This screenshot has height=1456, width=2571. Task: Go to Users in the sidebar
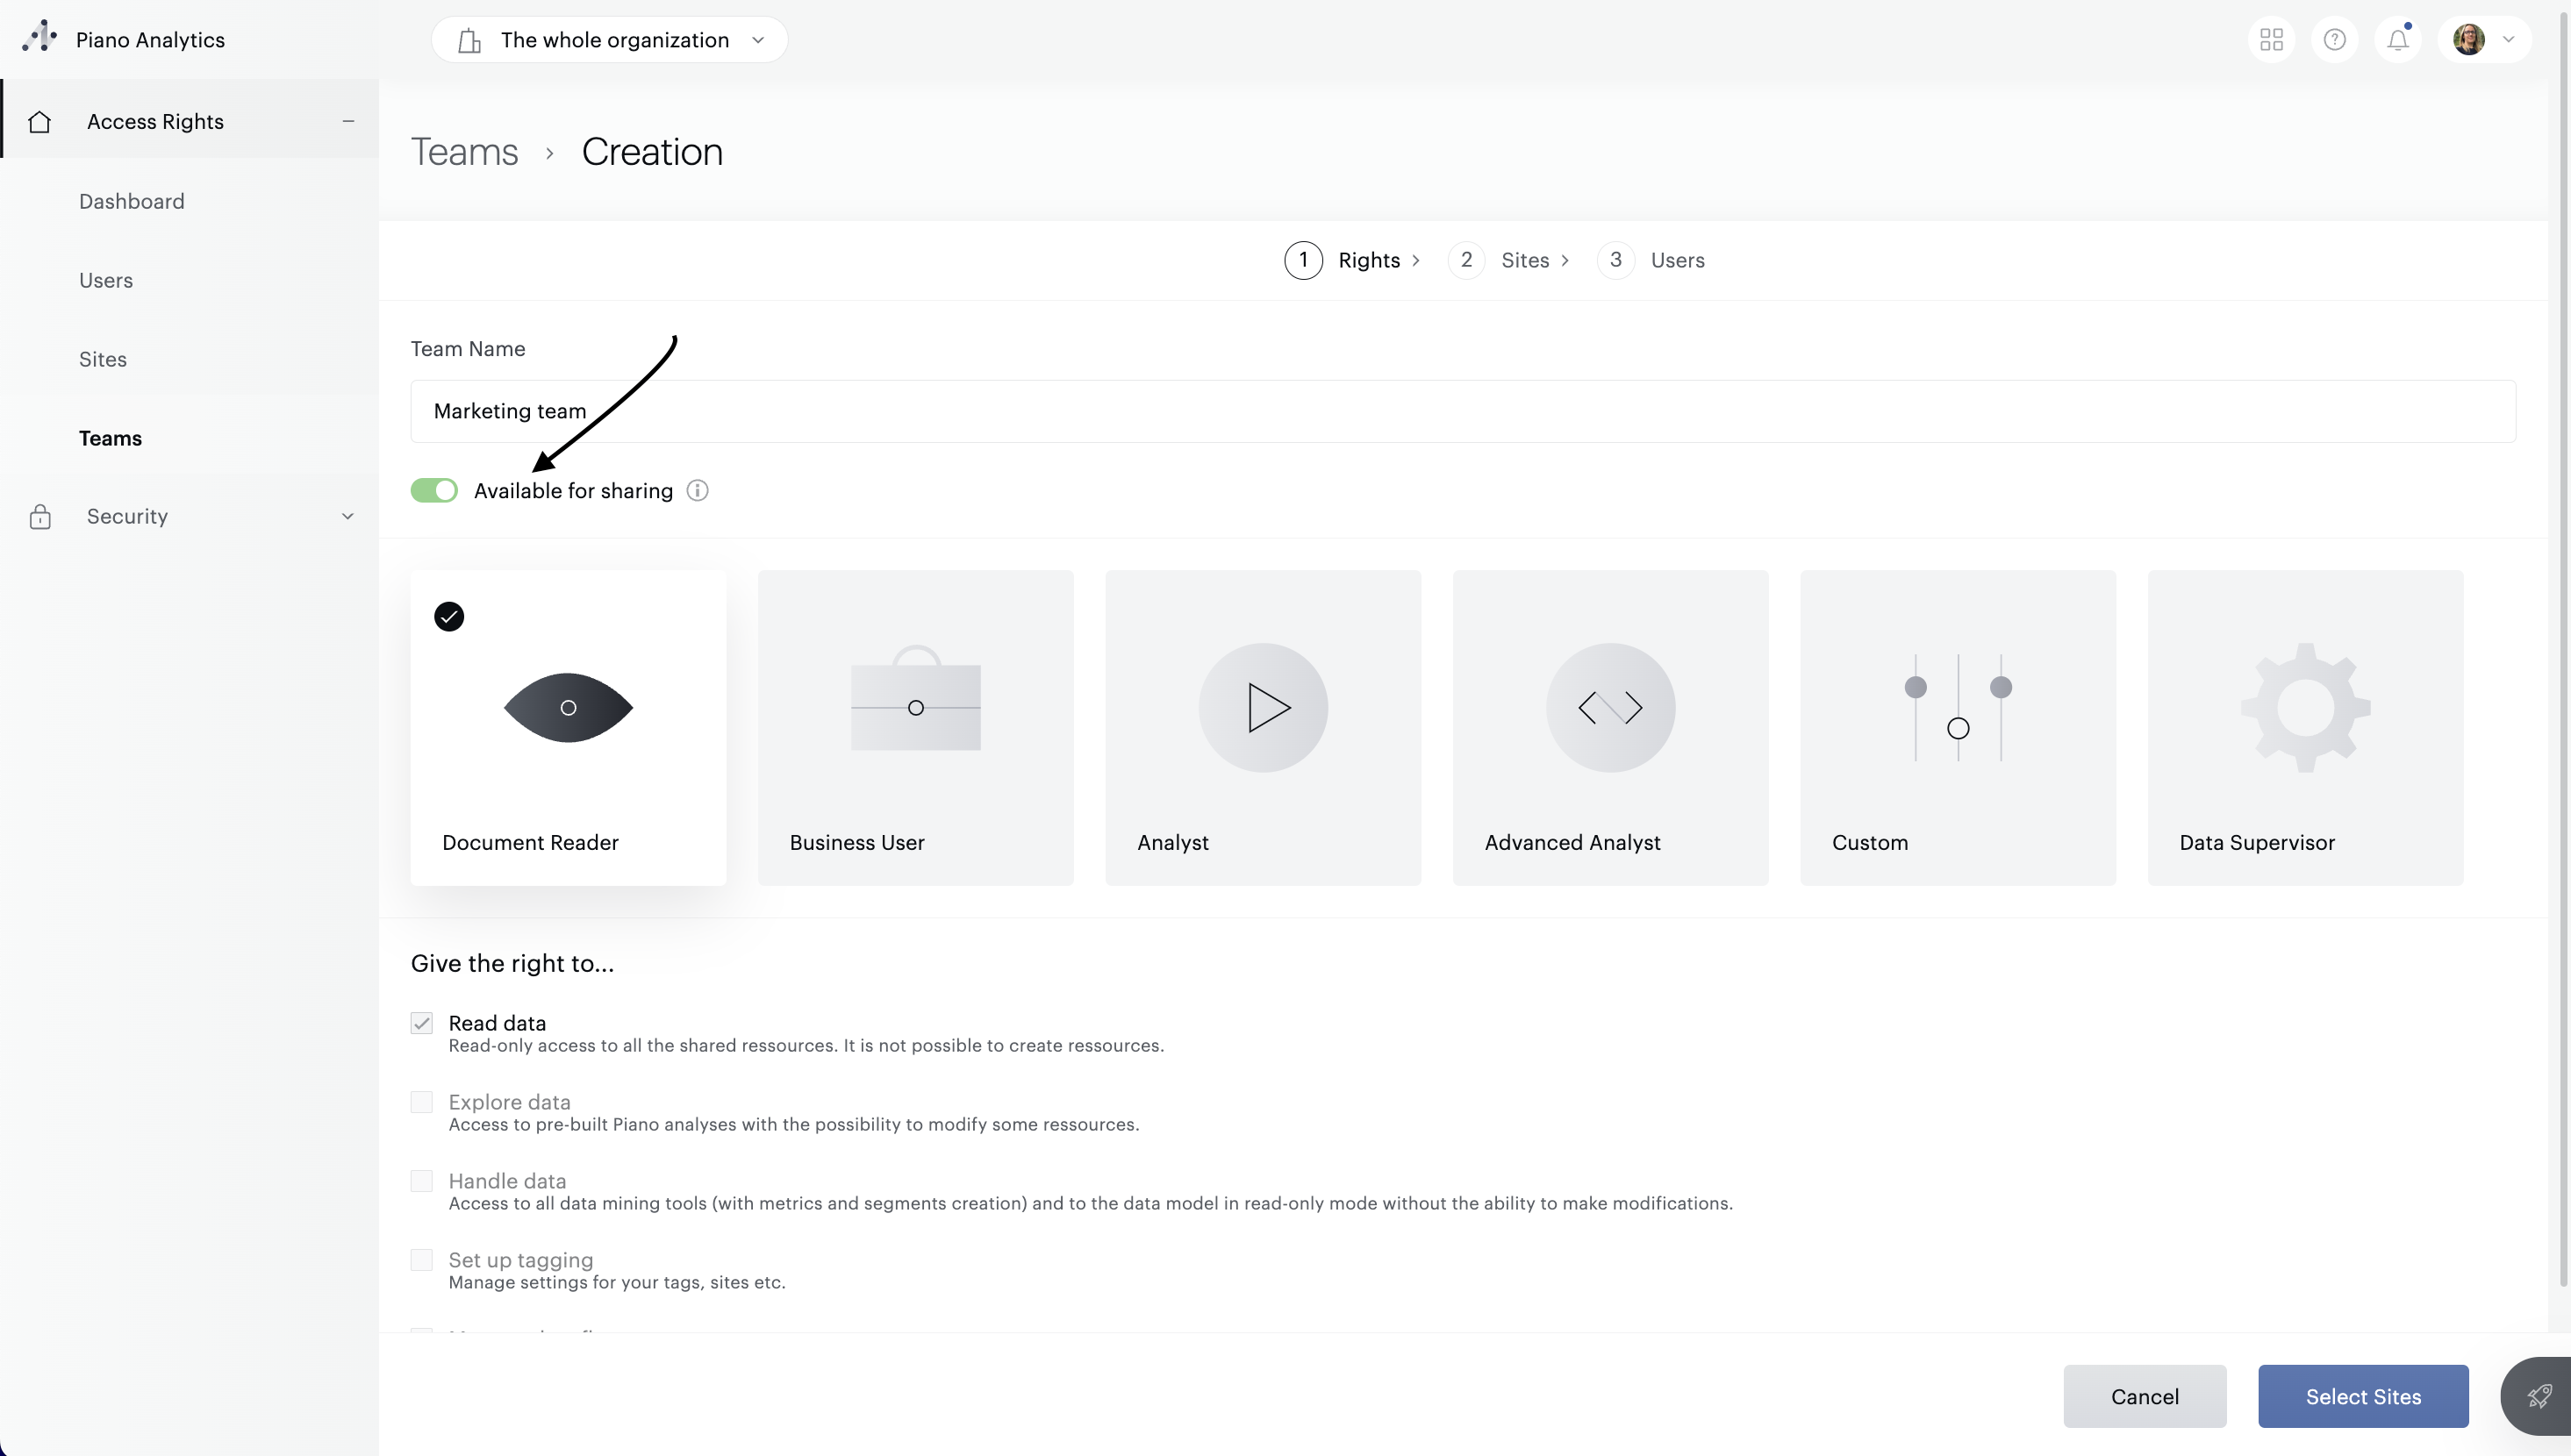[106, 280]
